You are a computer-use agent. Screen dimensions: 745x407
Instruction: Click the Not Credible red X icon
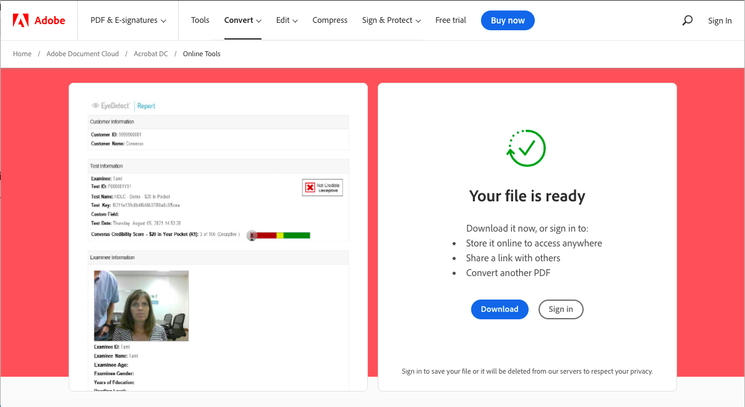click(x=310, y=187)
